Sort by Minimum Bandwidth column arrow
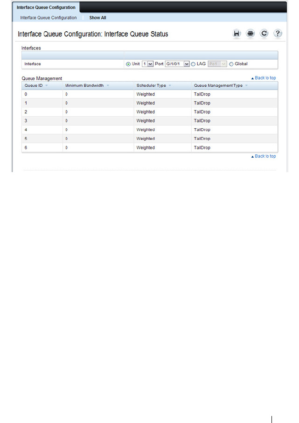299x423 pixels. (x=108, y=85)
